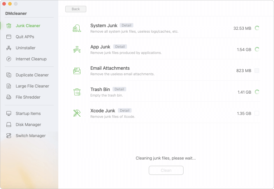This screenshot has height=189, width=274.
Task: Switch to Uninstaller section
Action: [26, 48]
